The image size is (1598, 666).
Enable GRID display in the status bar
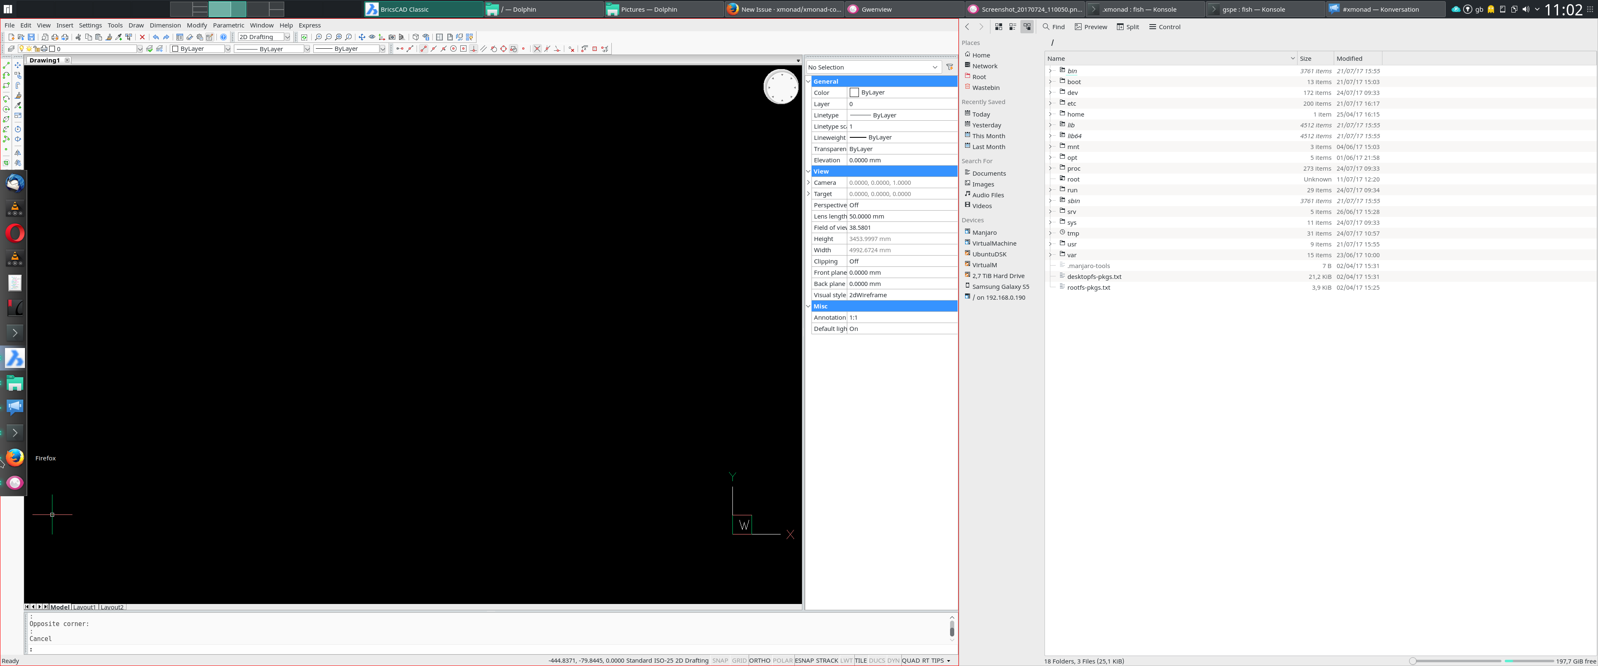pyautogui.click(x=739, y=661)
